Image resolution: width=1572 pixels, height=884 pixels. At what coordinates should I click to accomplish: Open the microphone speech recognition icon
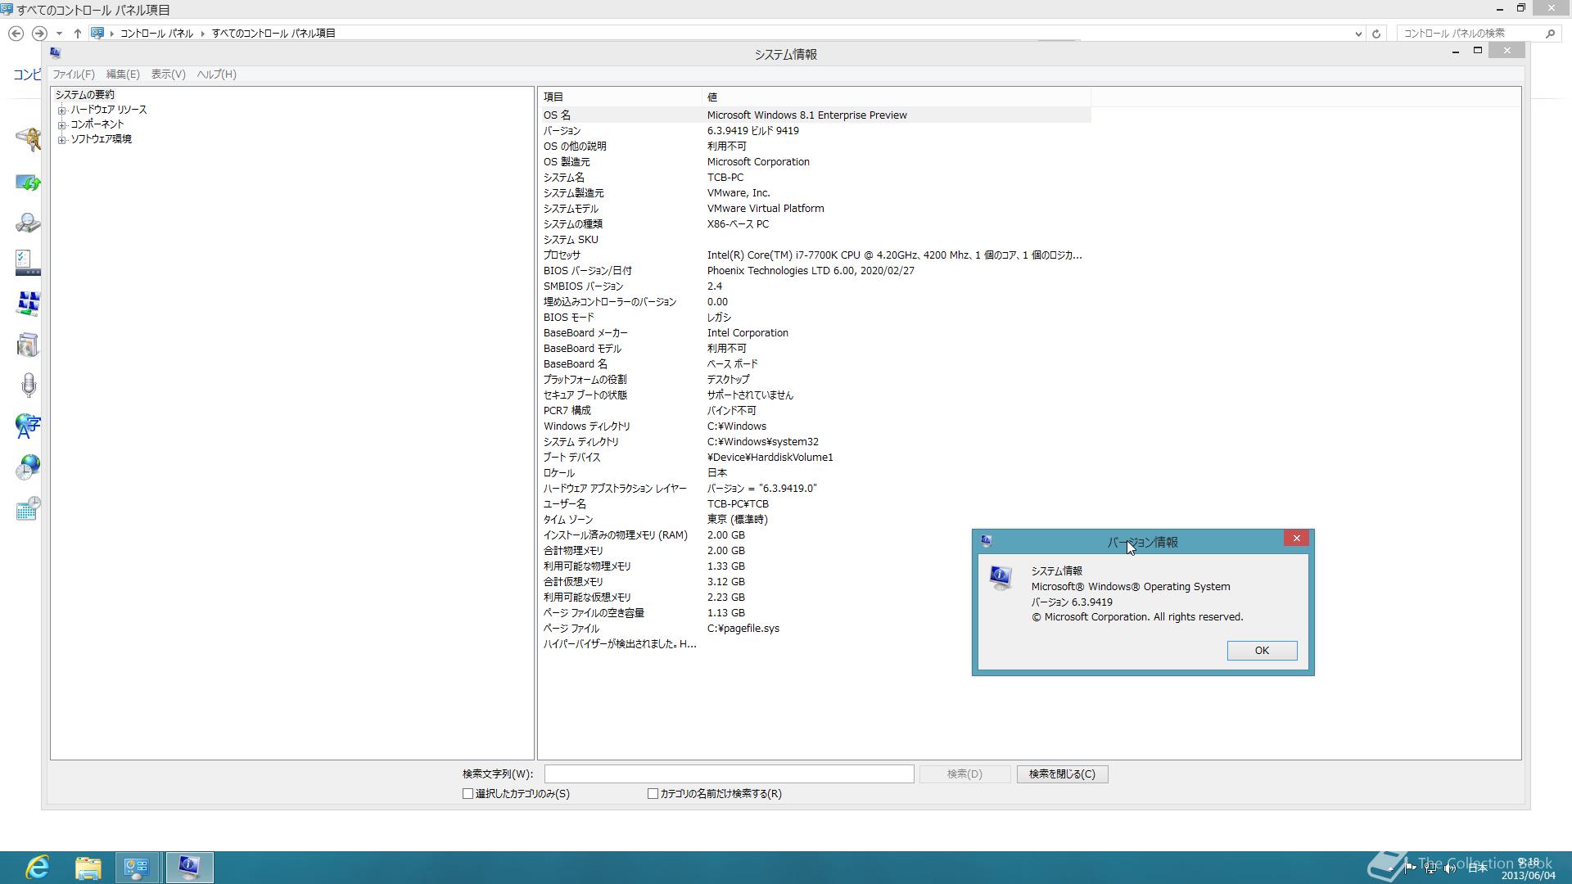[28, 385]
